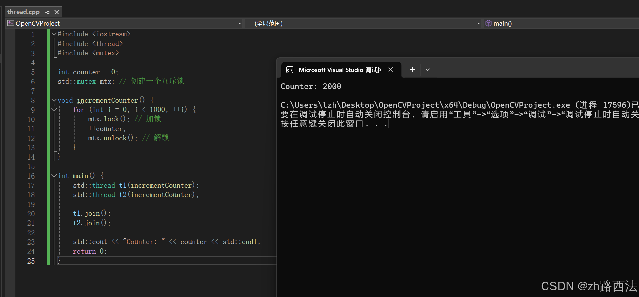Click the '按任意键关闭此窗口' console prompt
The image size is (639, 297).
[x=334, y=124]
